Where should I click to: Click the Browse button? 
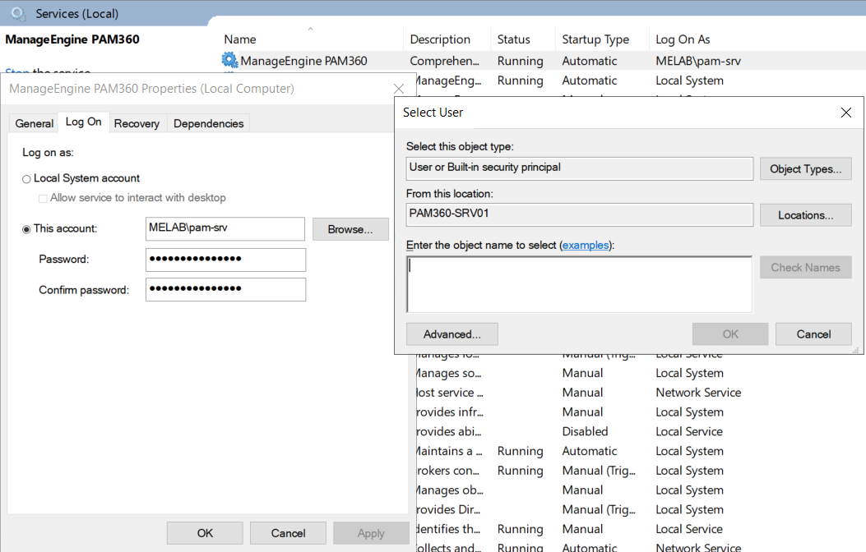pos(350,229)
